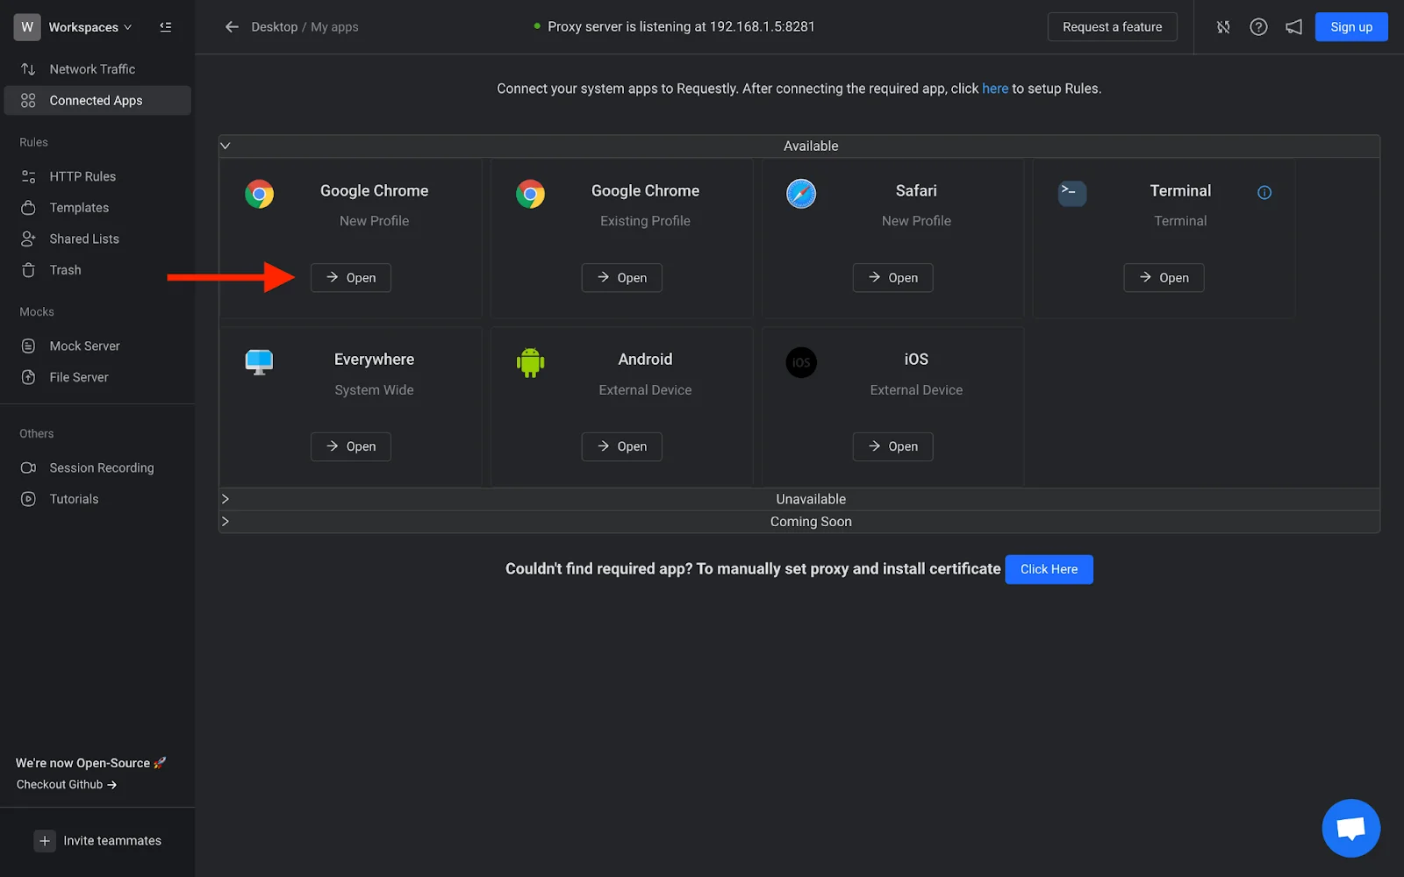Open Terminal app connection
The width and height of the screenshot is (1404, 877).
point(1164,278)
